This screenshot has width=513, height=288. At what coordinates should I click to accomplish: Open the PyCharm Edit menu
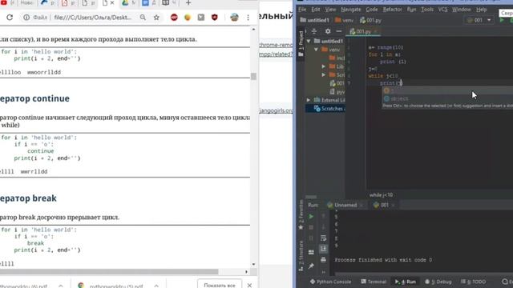click(315, 10)
